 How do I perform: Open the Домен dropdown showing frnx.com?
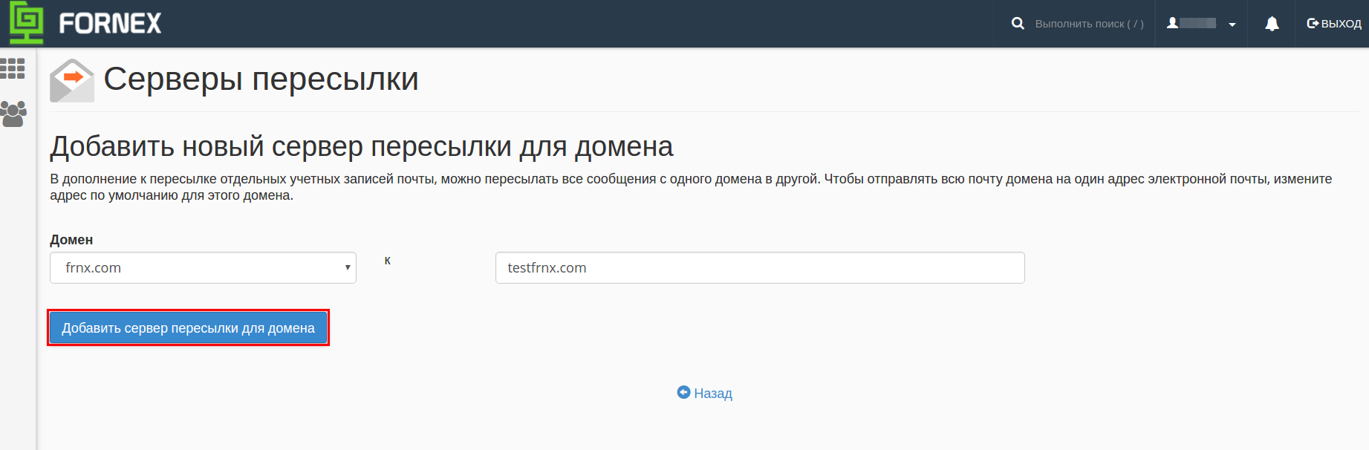coord(203,268)
